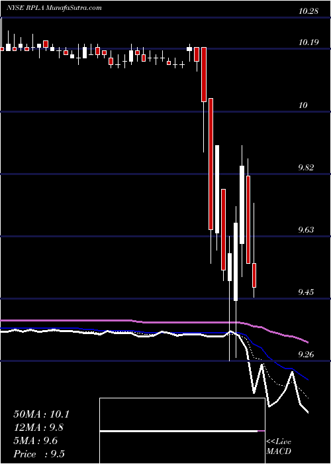Click the last red candlestick just above the 9.45 line
Screen dimensions: 331x464
point(254,275)
